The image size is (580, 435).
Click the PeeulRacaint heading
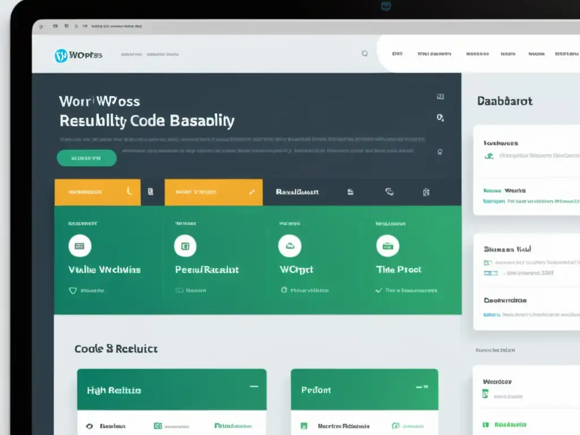[x=207, y=270]
